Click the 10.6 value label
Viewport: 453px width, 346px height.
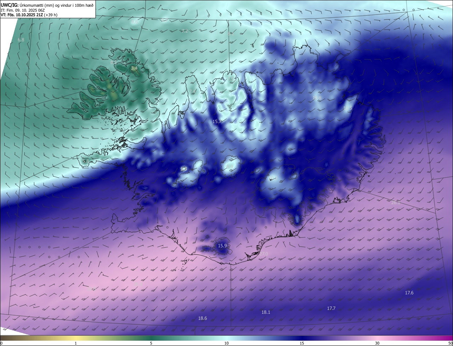(317, 98)
